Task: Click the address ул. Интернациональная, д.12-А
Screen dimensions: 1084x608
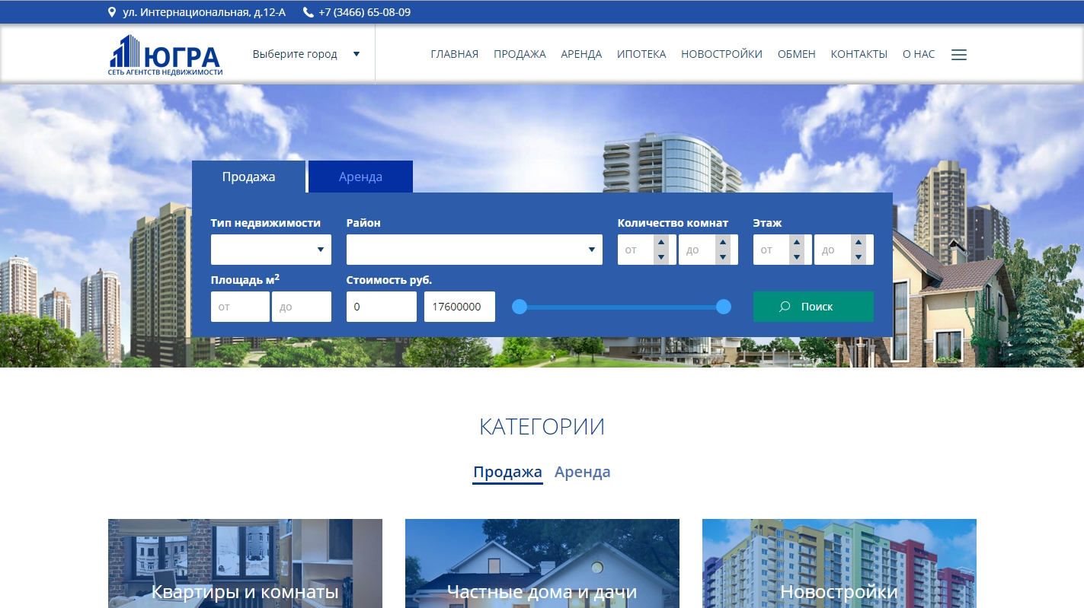Action: (x=204, y=12)
